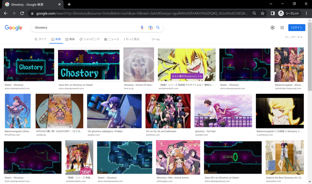Screen dimensions: 312x184
Task: Open Save 40% on Ghostory logo thumbnail
Action: point(89,64)
